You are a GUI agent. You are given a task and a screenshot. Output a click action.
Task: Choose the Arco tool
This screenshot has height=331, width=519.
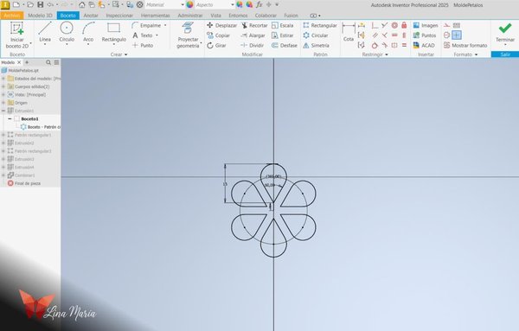tap(88, 32)
